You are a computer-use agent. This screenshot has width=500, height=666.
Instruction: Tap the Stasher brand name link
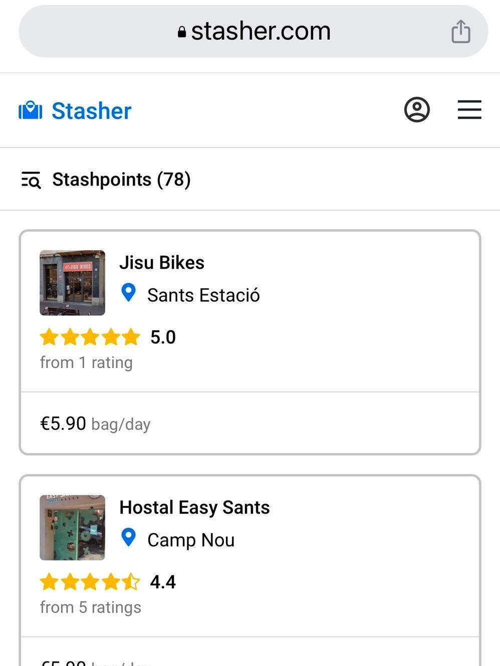pos(91,111)
